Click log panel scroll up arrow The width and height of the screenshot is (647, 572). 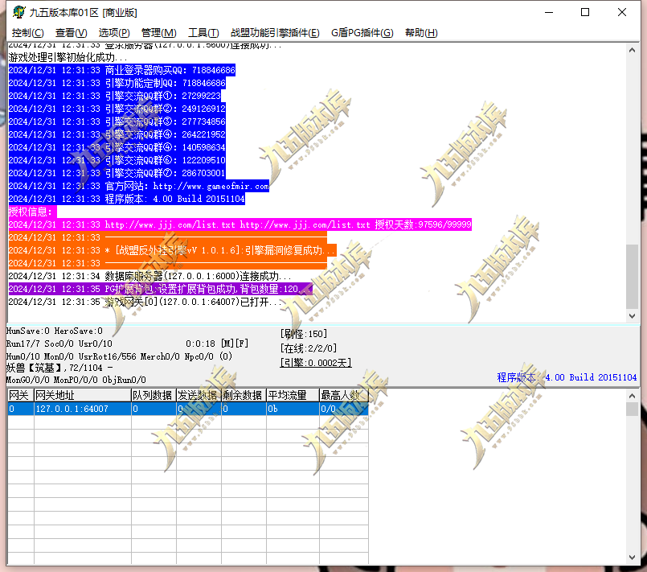point(633,50)
